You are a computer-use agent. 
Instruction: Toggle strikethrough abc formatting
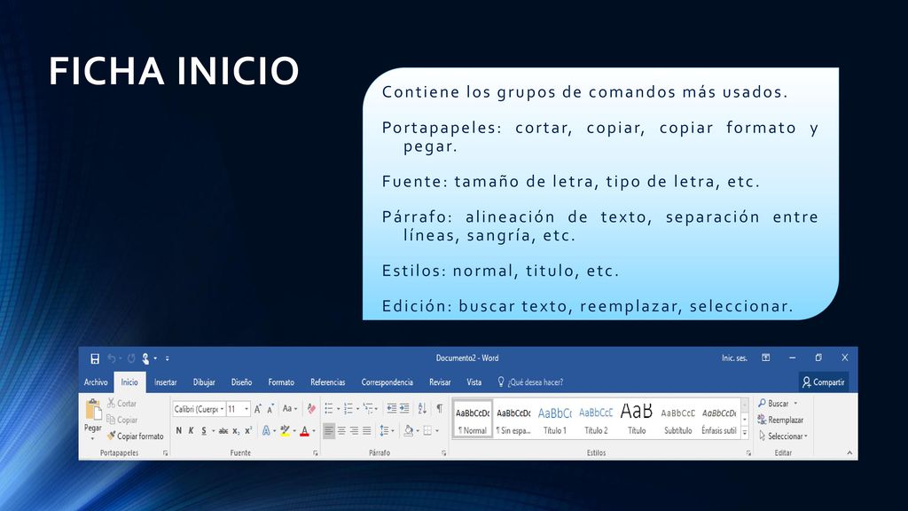[223, 430]
